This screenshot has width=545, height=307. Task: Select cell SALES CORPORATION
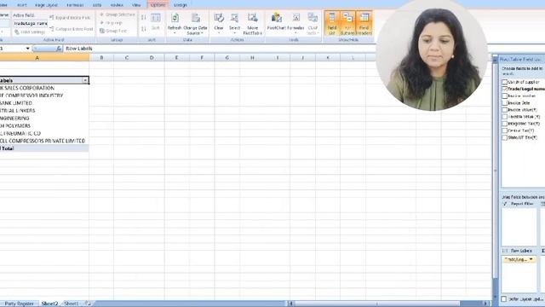[x=44, y=88]
